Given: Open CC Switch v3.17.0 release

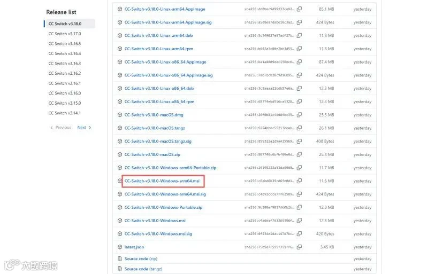Looking at the screenshot, I should (x=65, y=34).
